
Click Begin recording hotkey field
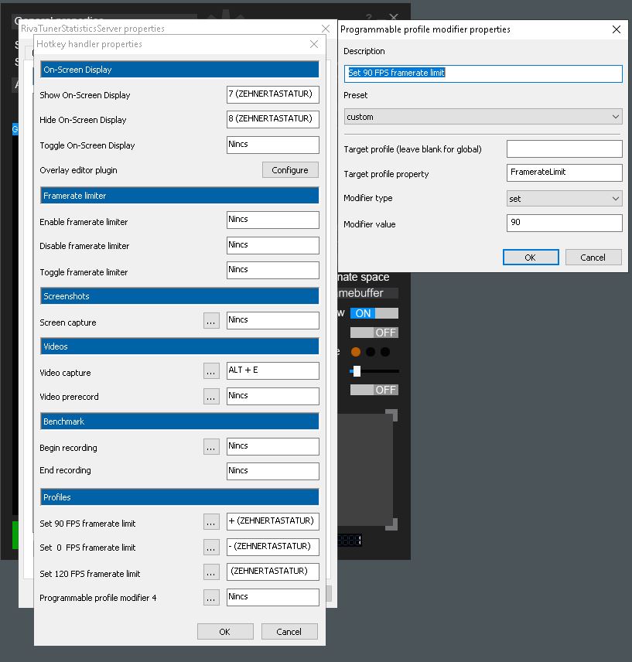point(273,446)
